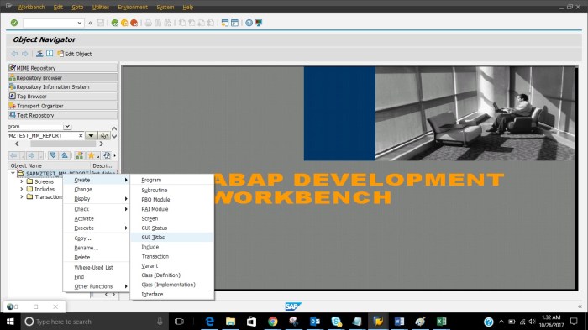
Task: Expand the Includes folder
Action: point(21,189)
